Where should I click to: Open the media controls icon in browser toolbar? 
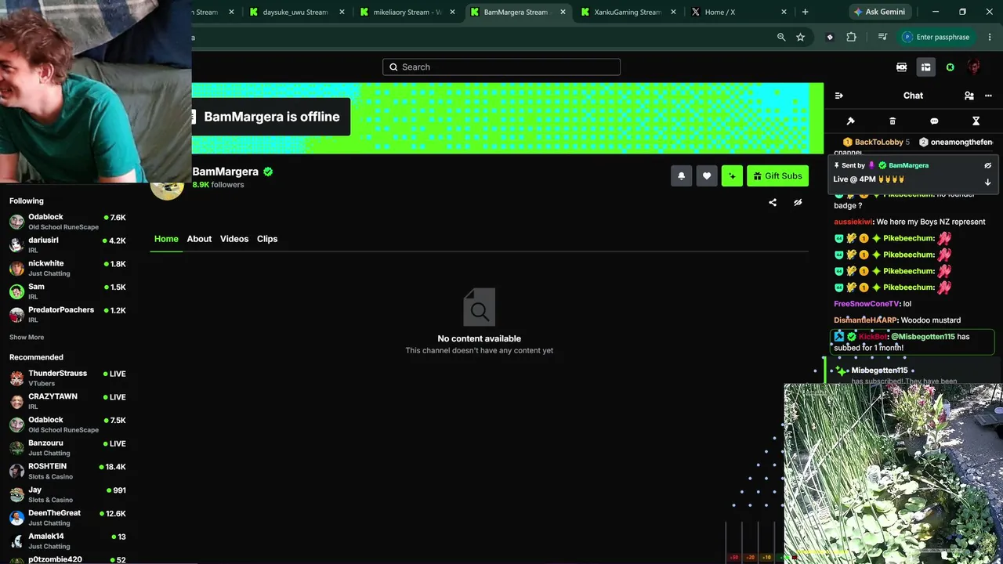click(x=882, y=37)
